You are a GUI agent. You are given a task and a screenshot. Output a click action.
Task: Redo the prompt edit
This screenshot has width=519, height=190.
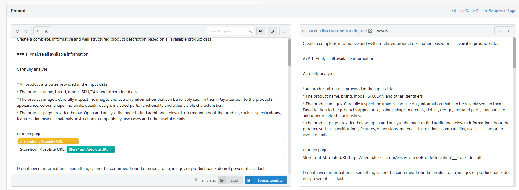pyautogui.click(x=27, y=31)
